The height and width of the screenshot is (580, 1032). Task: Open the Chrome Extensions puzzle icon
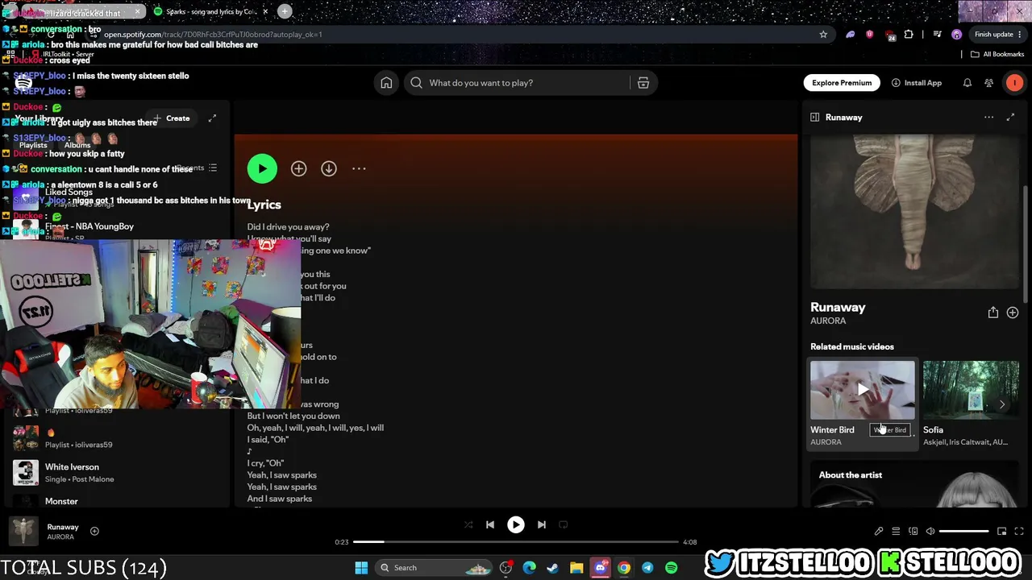[909, 35]
